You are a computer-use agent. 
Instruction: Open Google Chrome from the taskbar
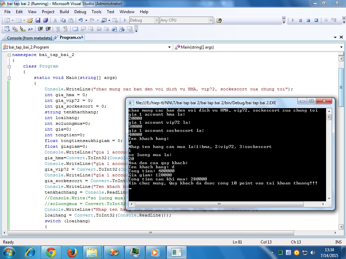[x=51, y=252]
